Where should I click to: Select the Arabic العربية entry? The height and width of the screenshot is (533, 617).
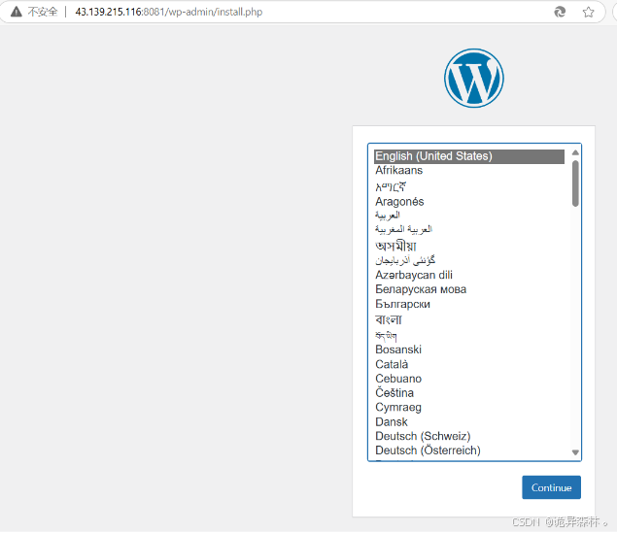click(x=469, y=215)
